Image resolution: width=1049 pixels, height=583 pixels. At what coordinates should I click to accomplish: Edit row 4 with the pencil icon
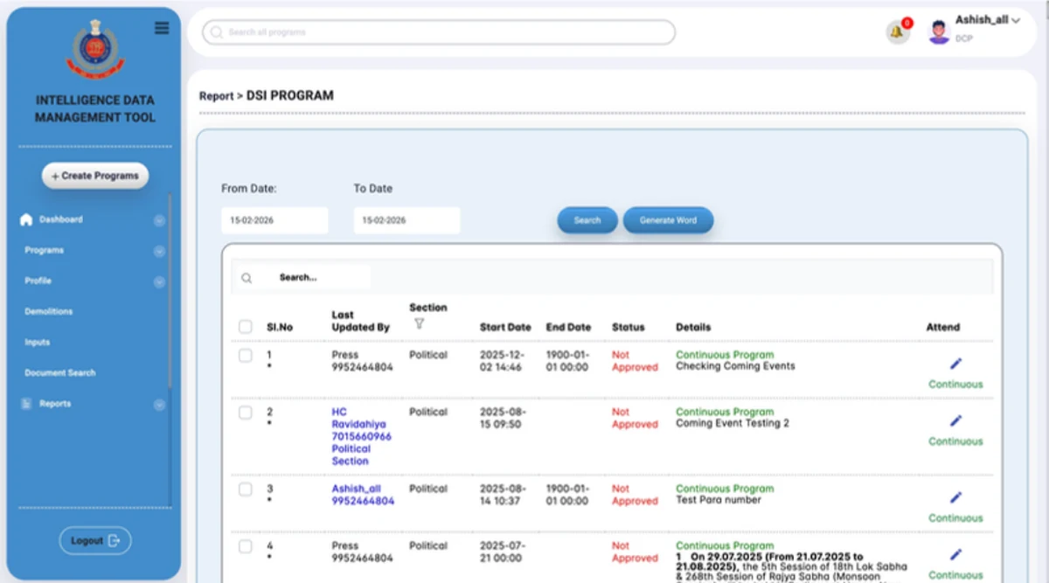(955, 554)
